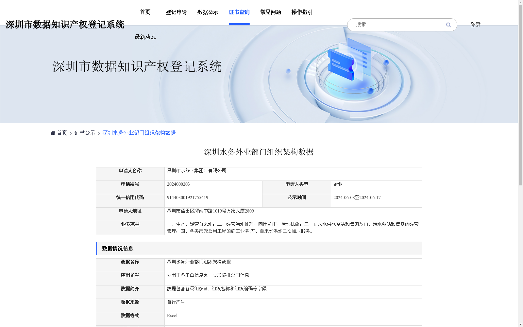Click the 数据名称 label cell
The width and height of the screenshot is (523, 327).
coord(130,265)
